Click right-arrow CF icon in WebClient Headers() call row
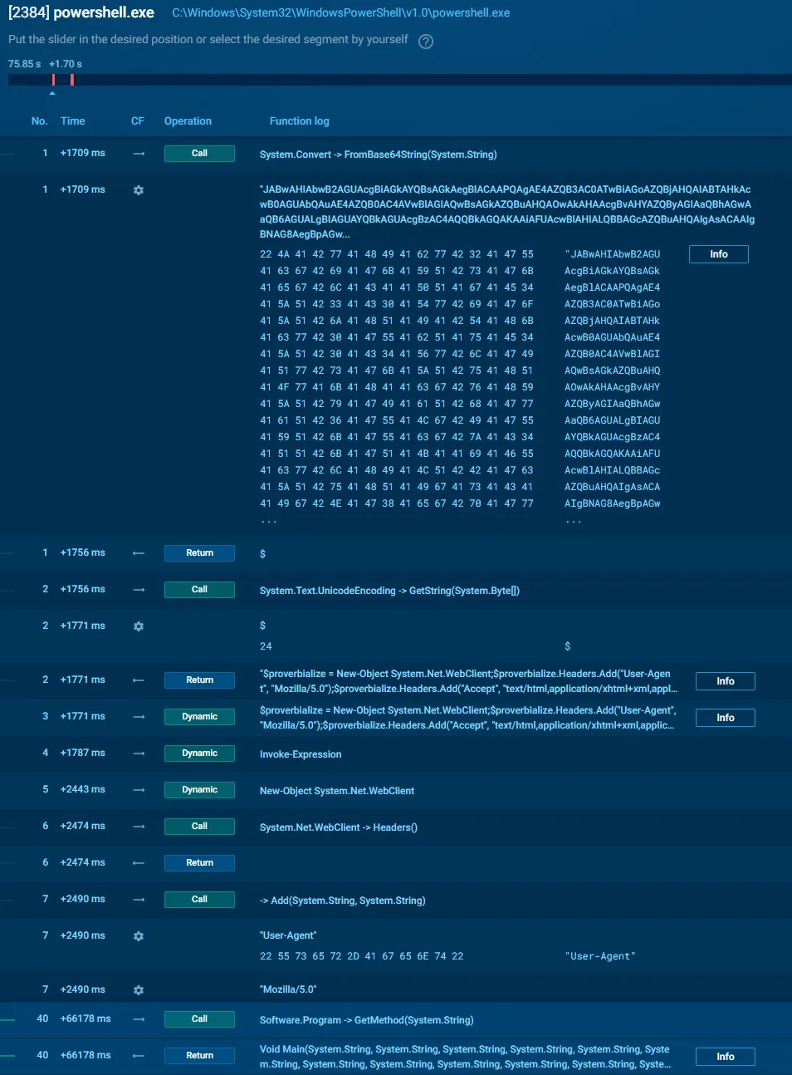 (x=139, y=827)
